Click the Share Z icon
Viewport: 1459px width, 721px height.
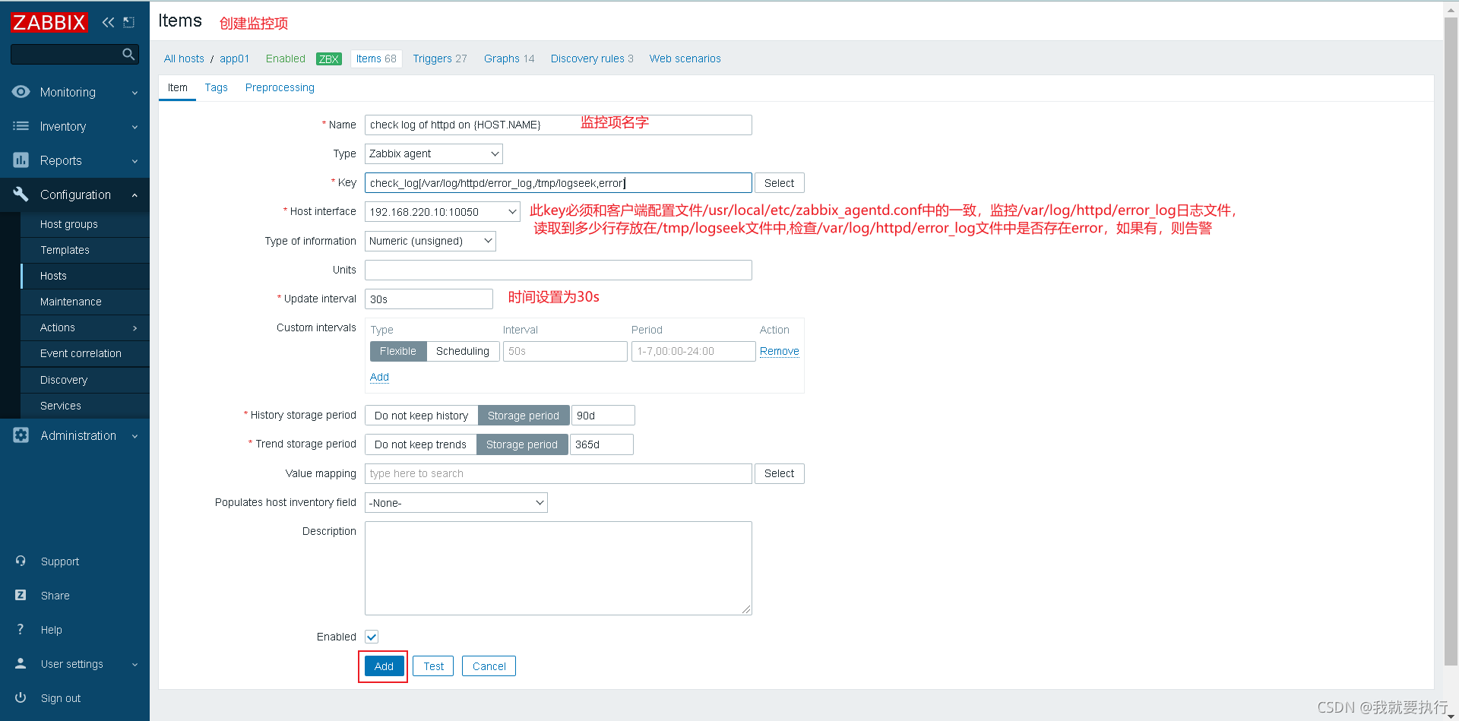[21, 596]
